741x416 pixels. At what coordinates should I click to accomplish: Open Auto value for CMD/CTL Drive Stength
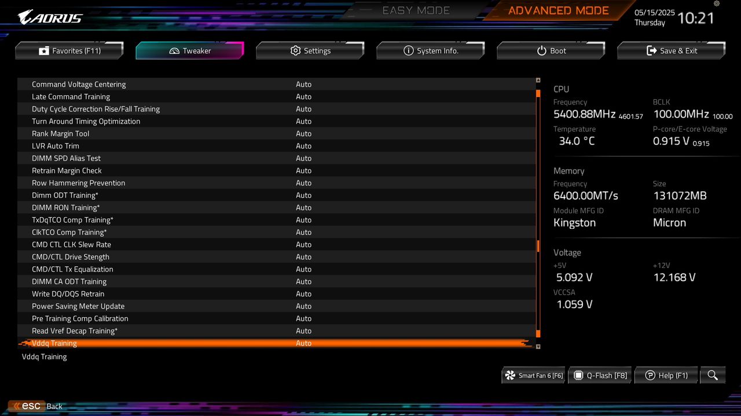coord(303,257)
